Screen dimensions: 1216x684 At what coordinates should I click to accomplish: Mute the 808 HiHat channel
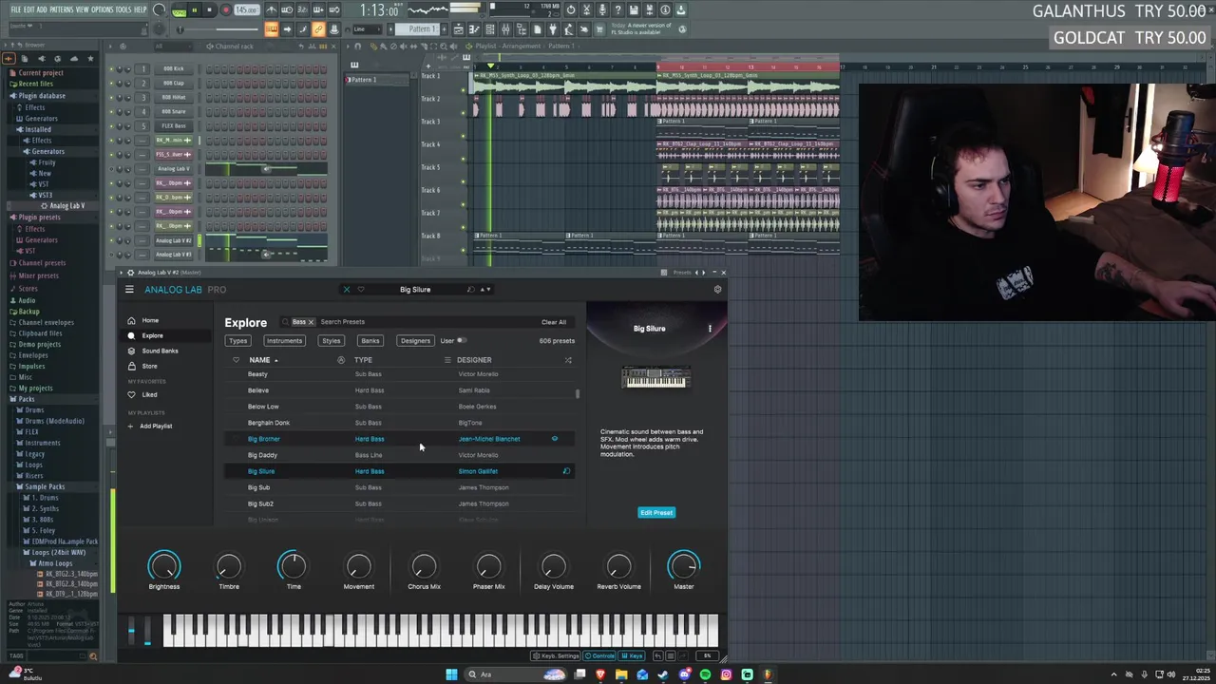[x=111, y=97]
